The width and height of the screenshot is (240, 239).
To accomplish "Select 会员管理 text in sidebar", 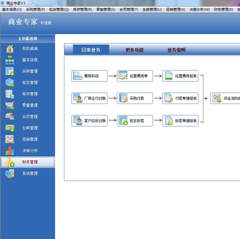I will tap(30, 117).
